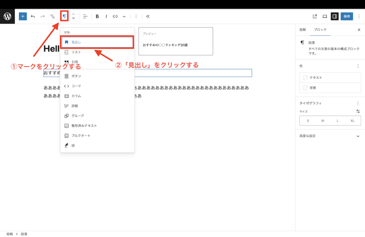Select the XL font size option

352,121
